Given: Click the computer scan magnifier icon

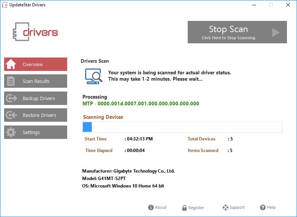Looking at the screenshot, I should pos(94,76).
